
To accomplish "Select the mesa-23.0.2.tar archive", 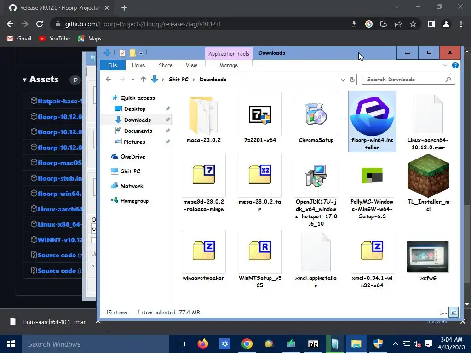I will pos(260,183).
